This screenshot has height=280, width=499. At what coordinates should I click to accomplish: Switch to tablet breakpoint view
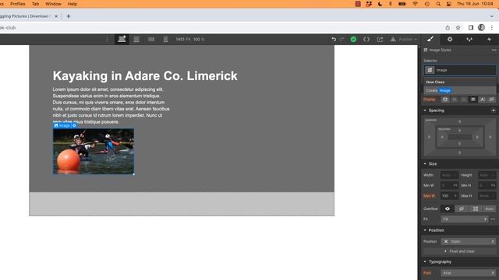pyautogui.click(x=136, y=40)
